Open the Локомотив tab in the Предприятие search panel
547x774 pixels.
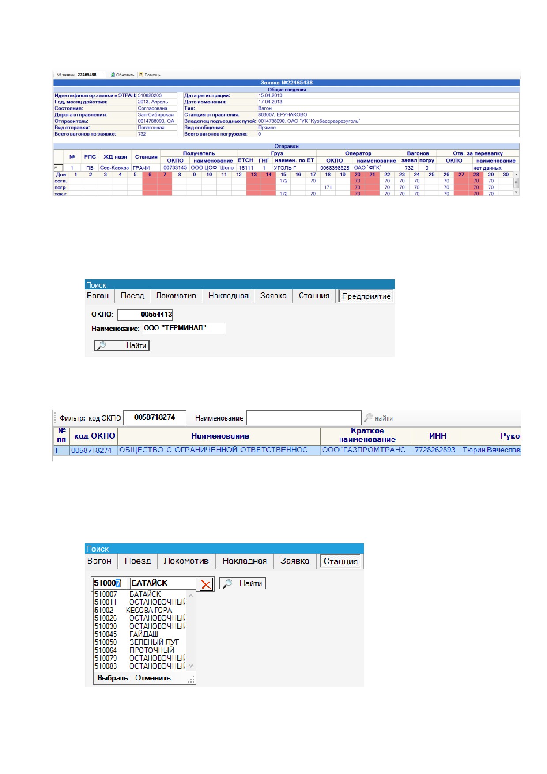tap(176, 296)
